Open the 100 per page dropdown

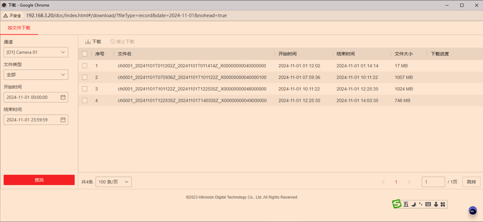(x=114, y=182)
